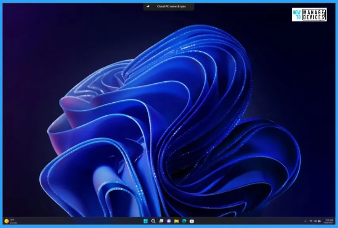Click the signal icon in connection bar
Screen dimensions: 338x228
tap(148, 6)
